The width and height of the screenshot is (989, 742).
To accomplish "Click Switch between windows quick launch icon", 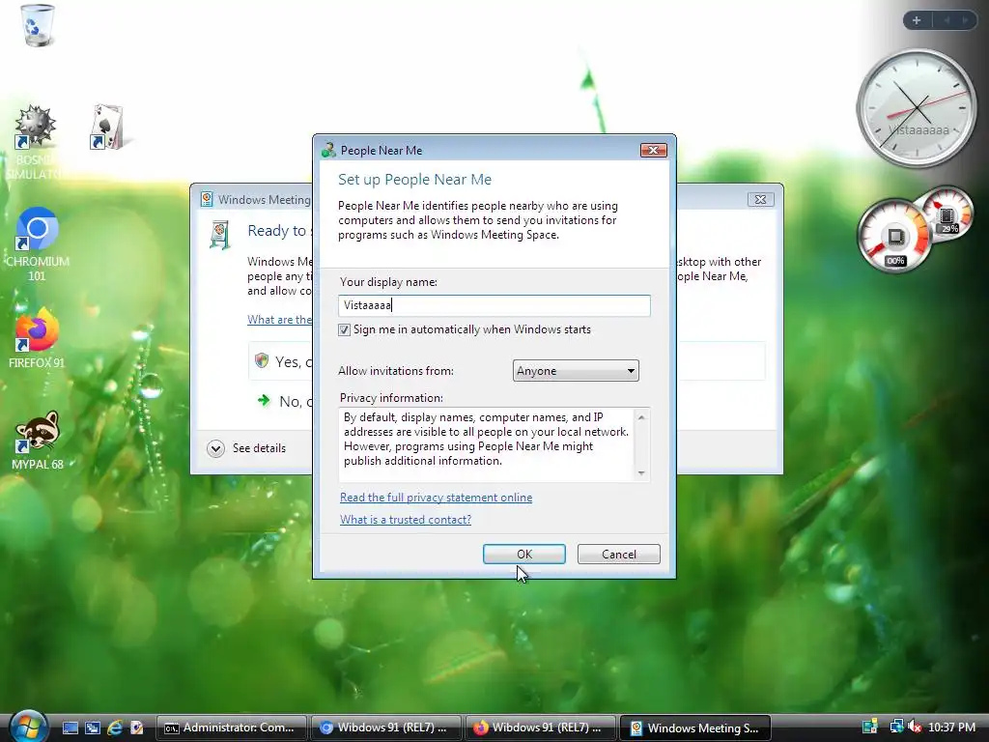I will pos(92,728).
